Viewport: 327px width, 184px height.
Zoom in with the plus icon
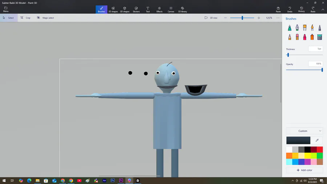tap(259, 18)
